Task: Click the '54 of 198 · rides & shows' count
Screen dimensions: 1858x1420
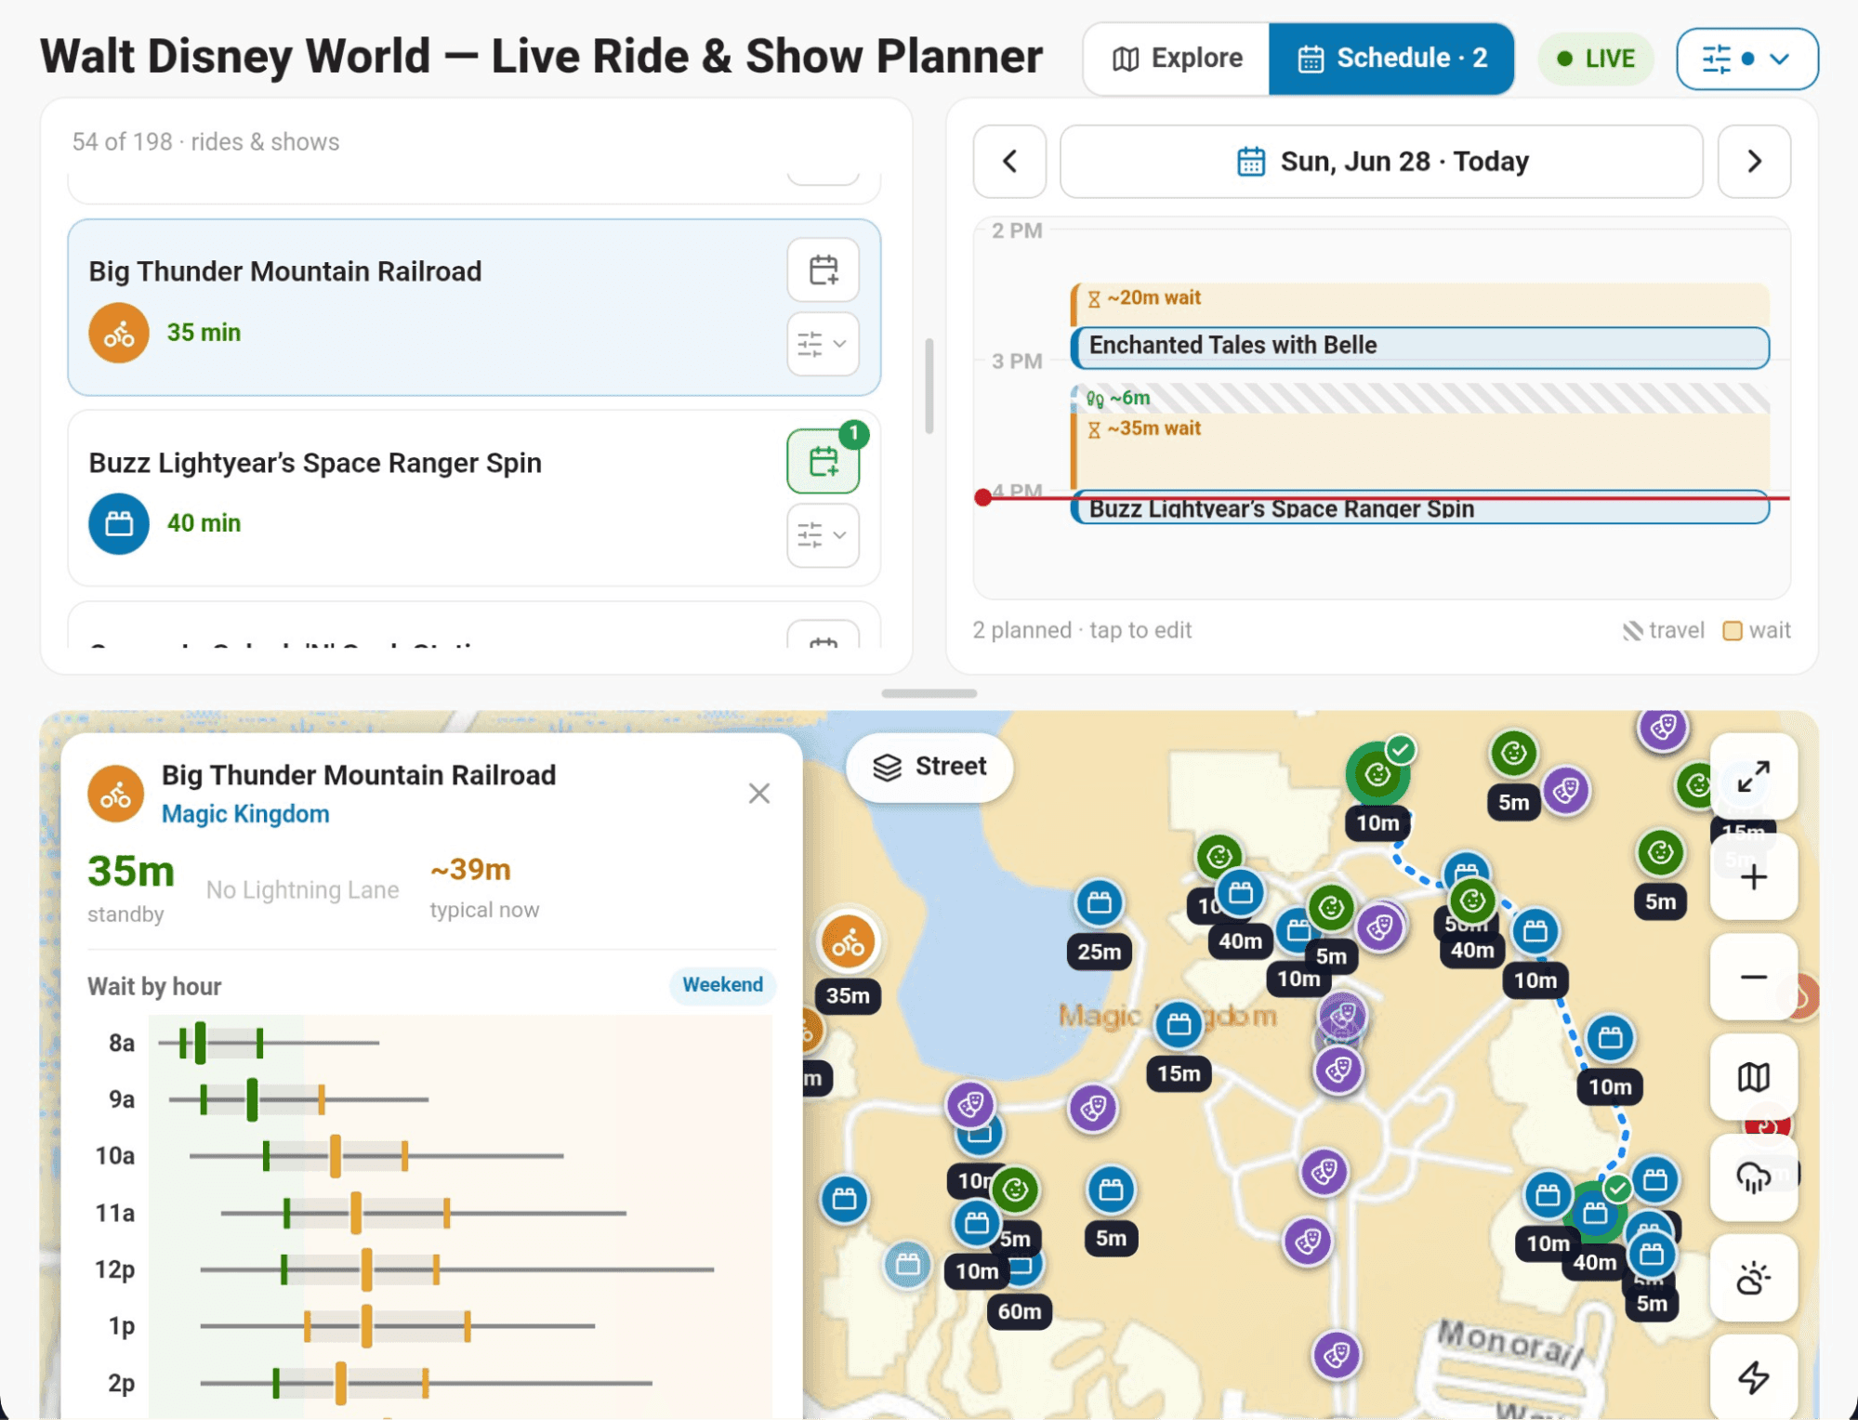Action: pyautogui.click(x=205, y=142)
